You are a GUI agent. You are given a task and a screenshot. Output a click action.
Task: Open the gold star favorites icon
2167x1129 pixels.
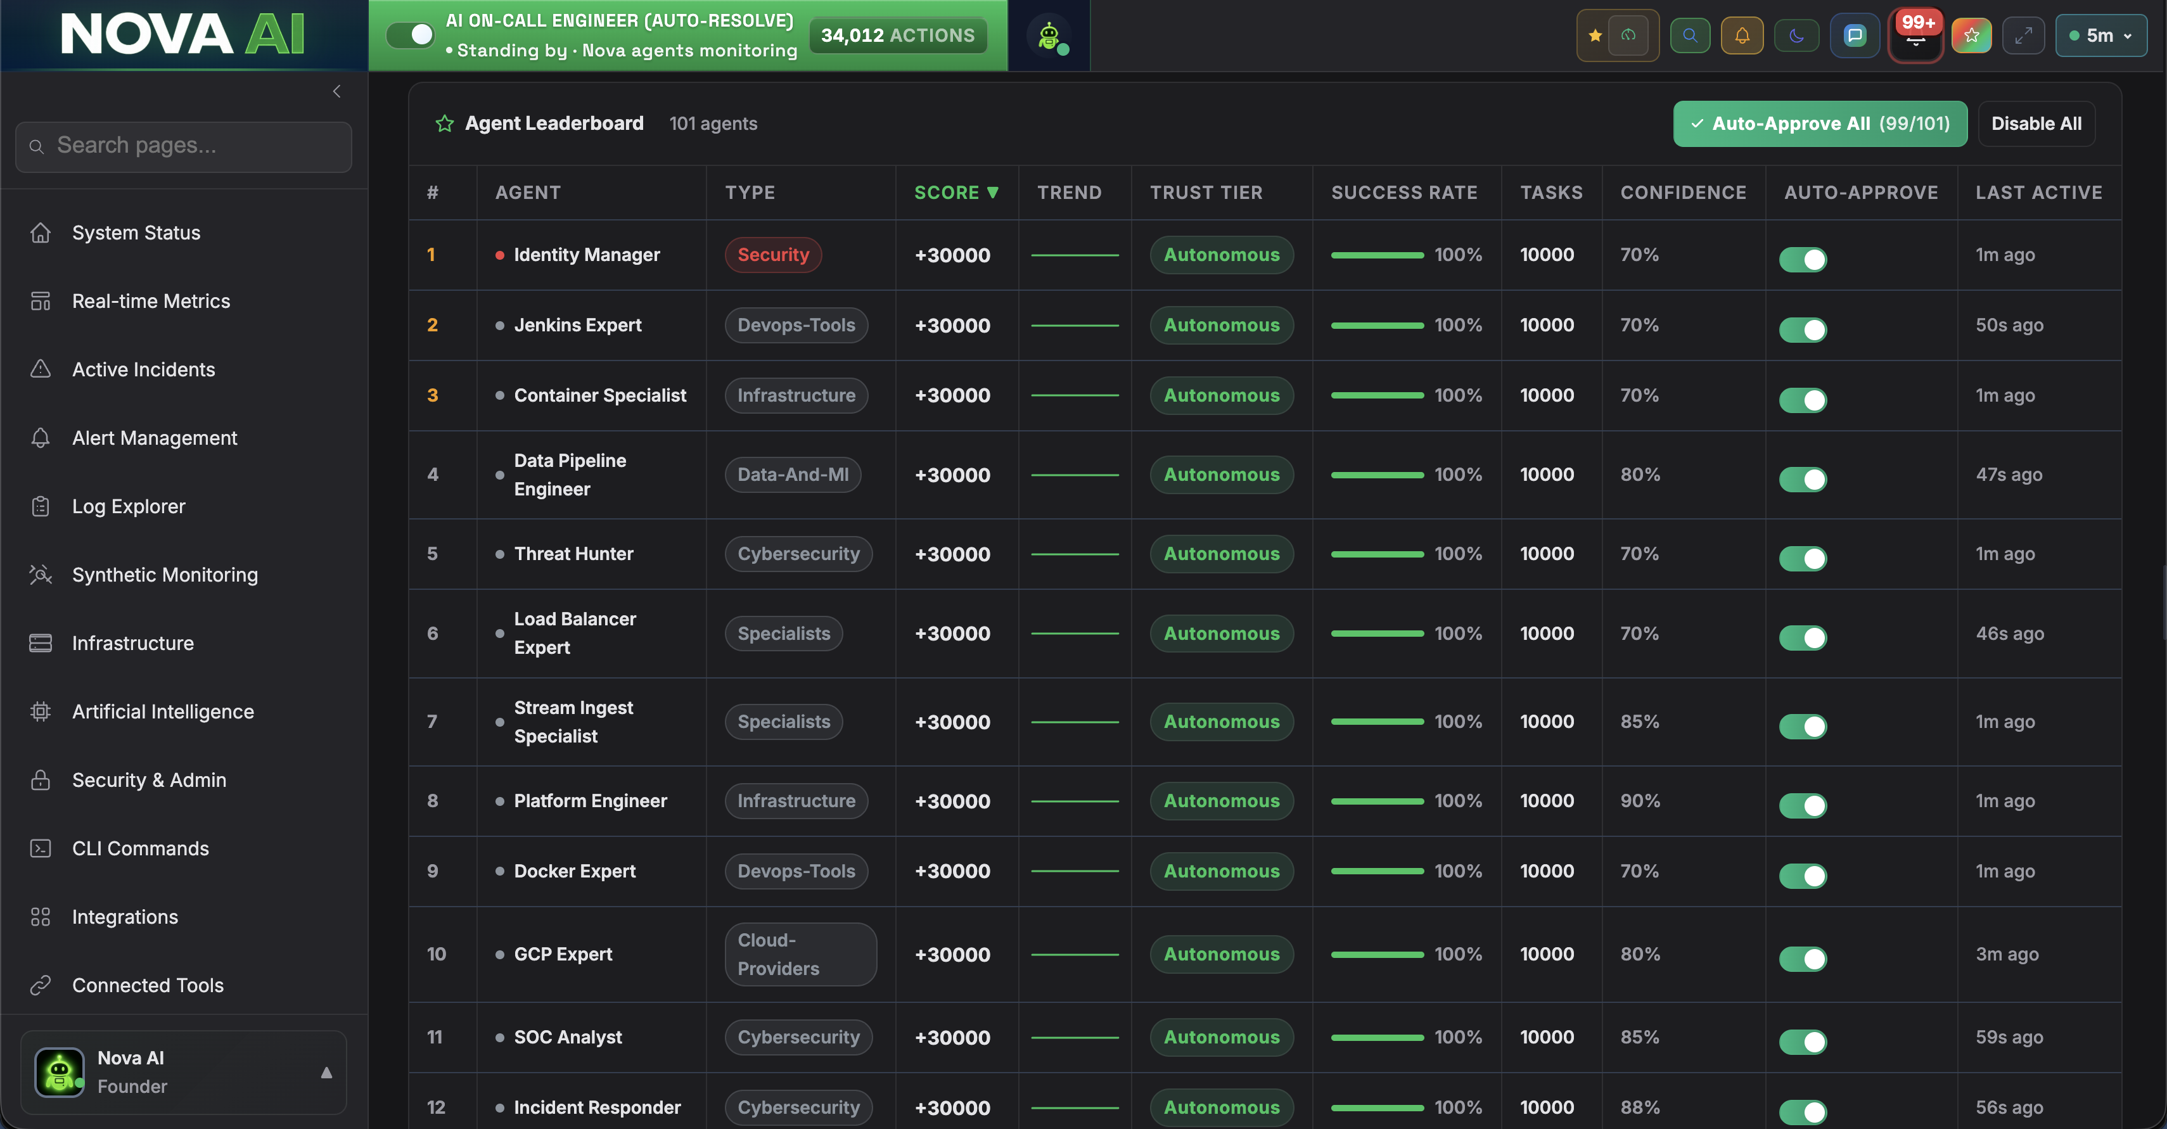point(1595,35)
